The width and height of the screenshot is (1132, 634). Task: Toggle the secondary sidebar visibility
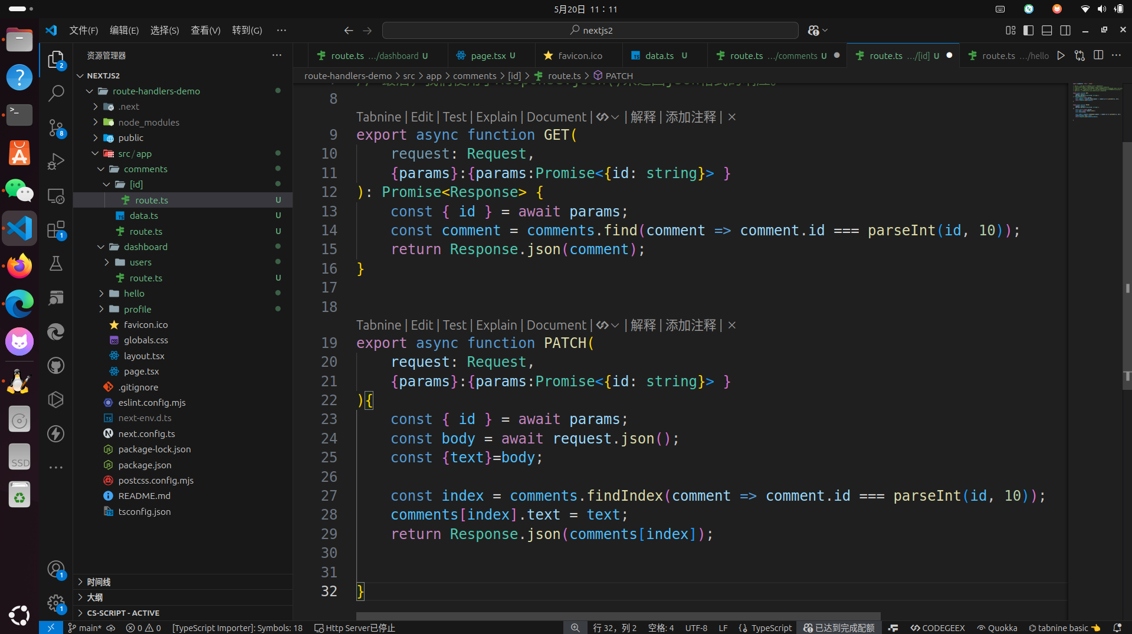1065,31
